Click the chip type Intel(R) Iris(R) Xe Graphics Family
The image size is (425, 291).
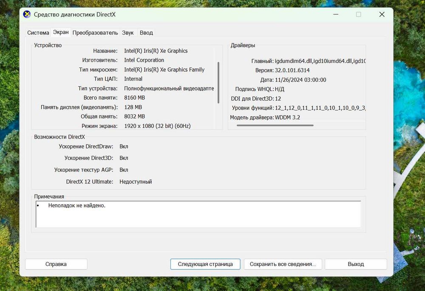coord(164,70)
